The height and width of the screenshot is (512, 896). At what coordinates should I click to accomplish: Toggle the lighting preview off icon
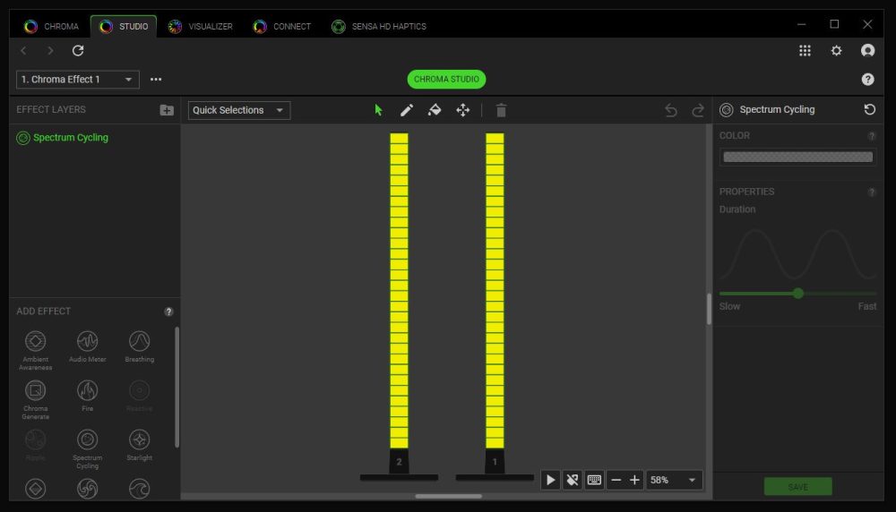point(573,481)
